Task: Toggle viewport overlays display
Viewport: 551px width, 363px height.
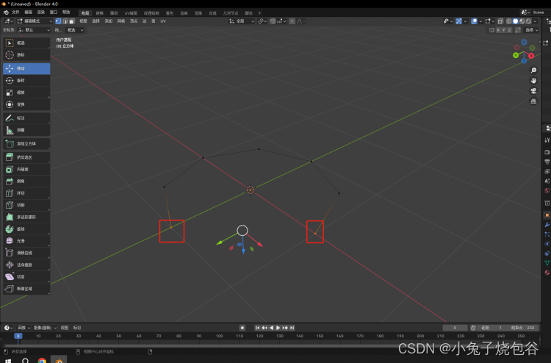Action: tap(474, 21)
